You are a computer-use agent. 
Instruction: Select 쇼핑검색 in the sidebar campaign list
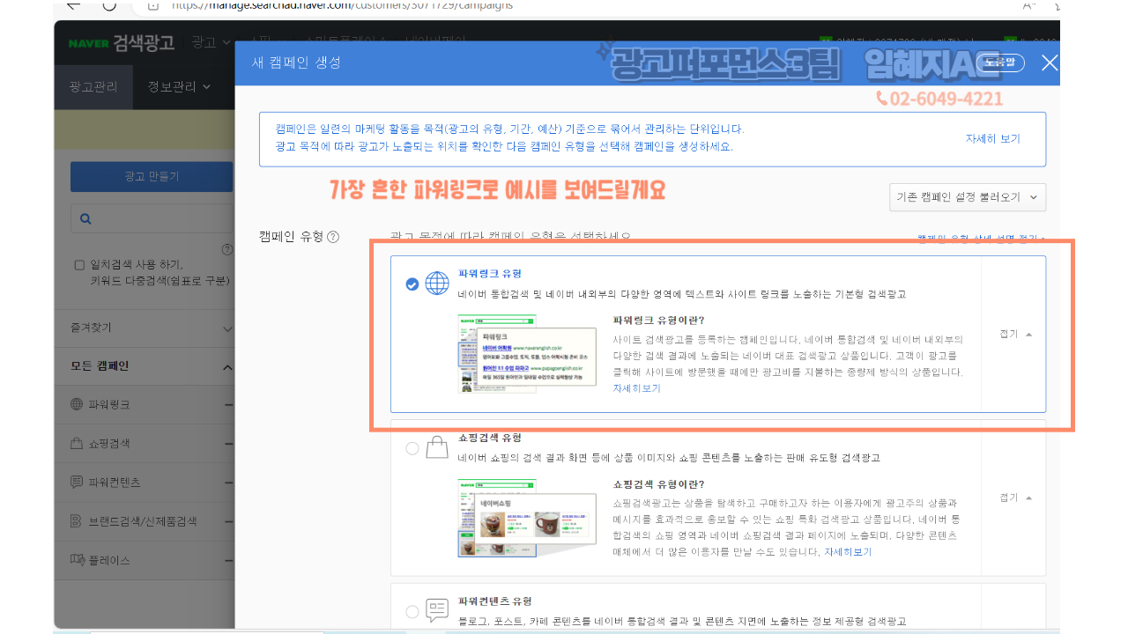pos(109,443)
